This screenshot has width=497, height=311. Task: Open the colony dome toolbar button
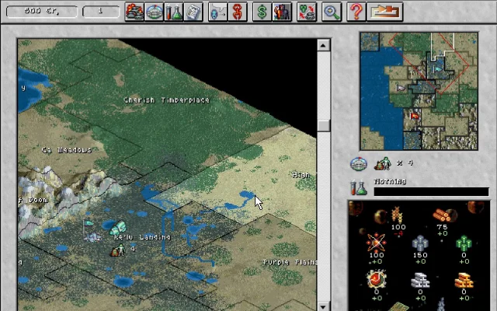(154, 12)
